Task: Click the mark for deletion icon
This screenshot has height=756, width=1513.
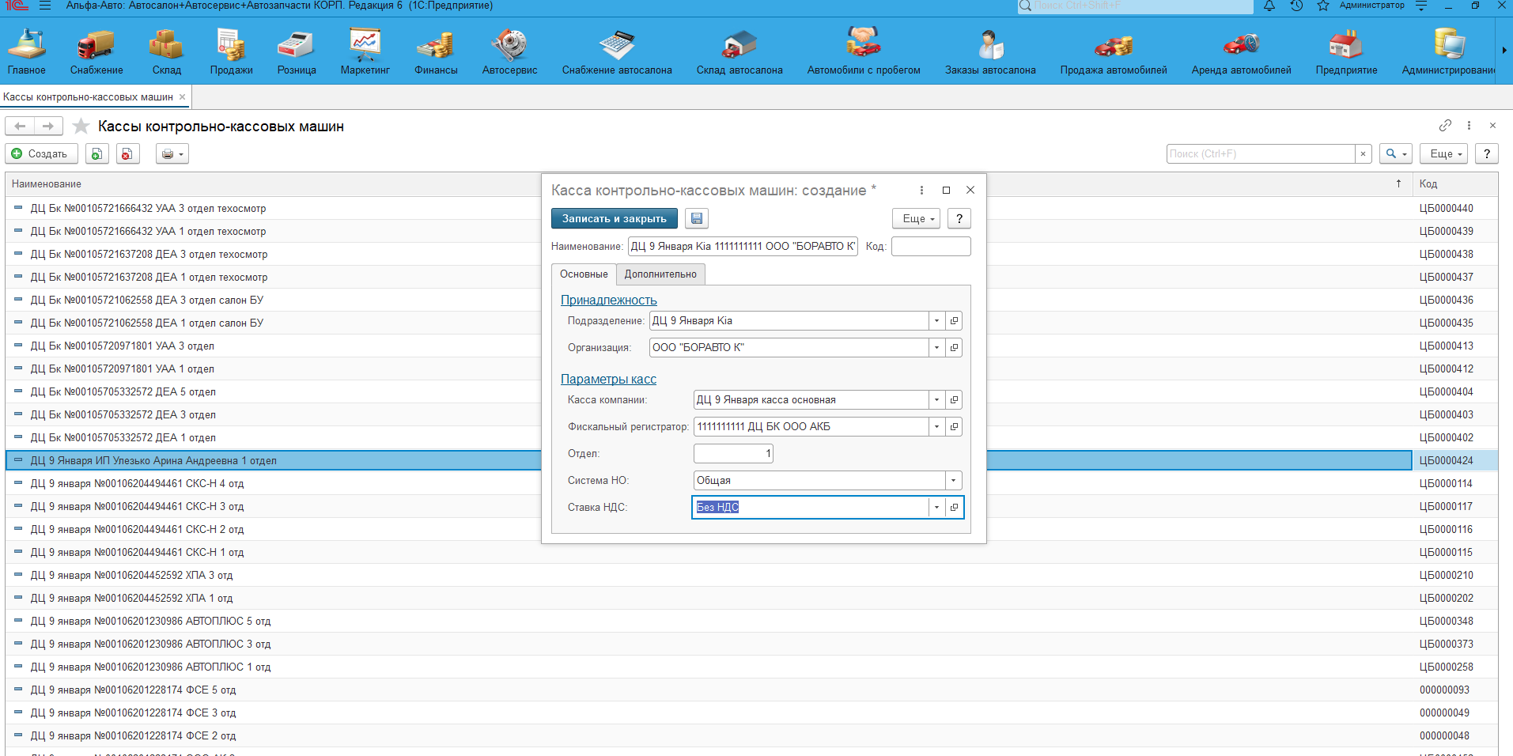Action: pyautogui.click(x=127, y=153)
